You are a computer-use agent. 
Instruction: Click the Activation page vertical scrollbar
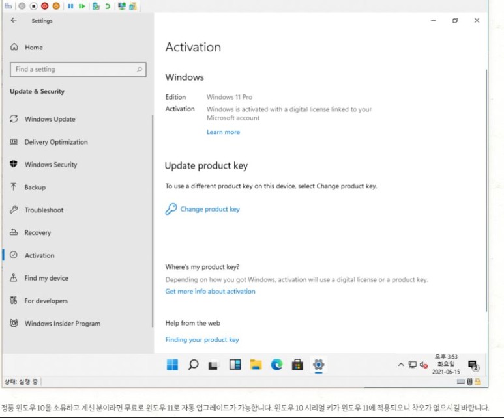tap(486, 190)
